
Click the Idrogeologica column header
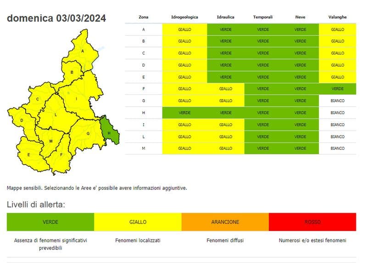point(184,17)
